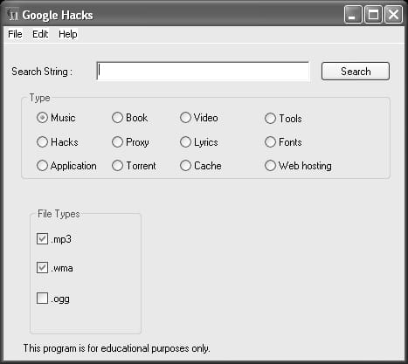Open the File menu
Screen dimensions: 408x364
pyautogui.click(x=15, y=34)
